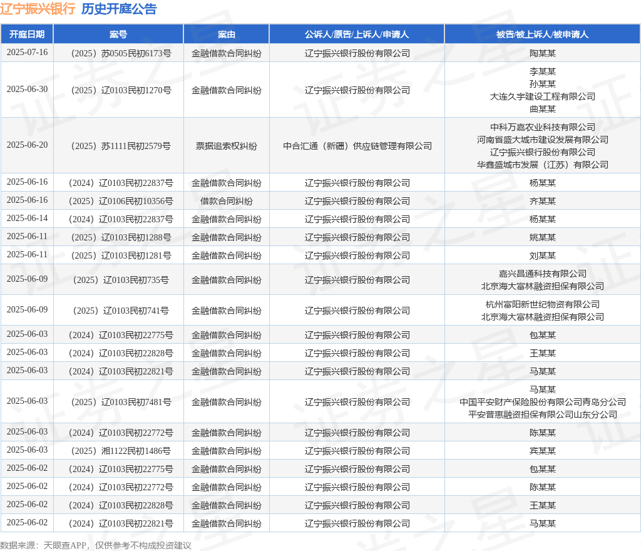
Task: Click the 公诉人/原告/上诉人/申请人 column header
Action: point(357,34)
